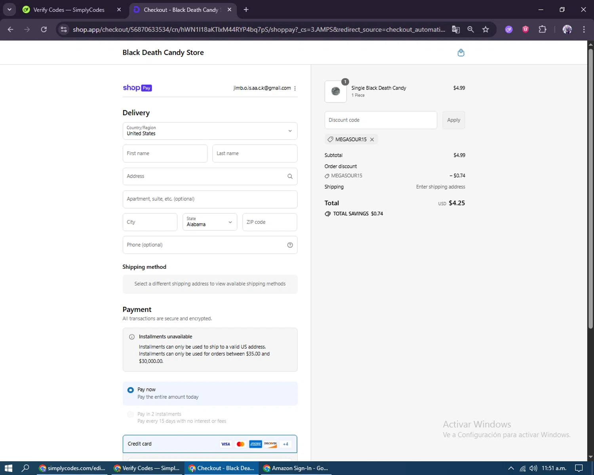Screen dimensions: 594x475
Task: Click the page vertical scrollbar
Action: click(590, 188)
